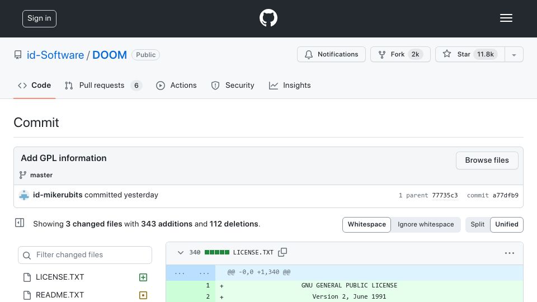Open the Security tab

coord(233,86)
